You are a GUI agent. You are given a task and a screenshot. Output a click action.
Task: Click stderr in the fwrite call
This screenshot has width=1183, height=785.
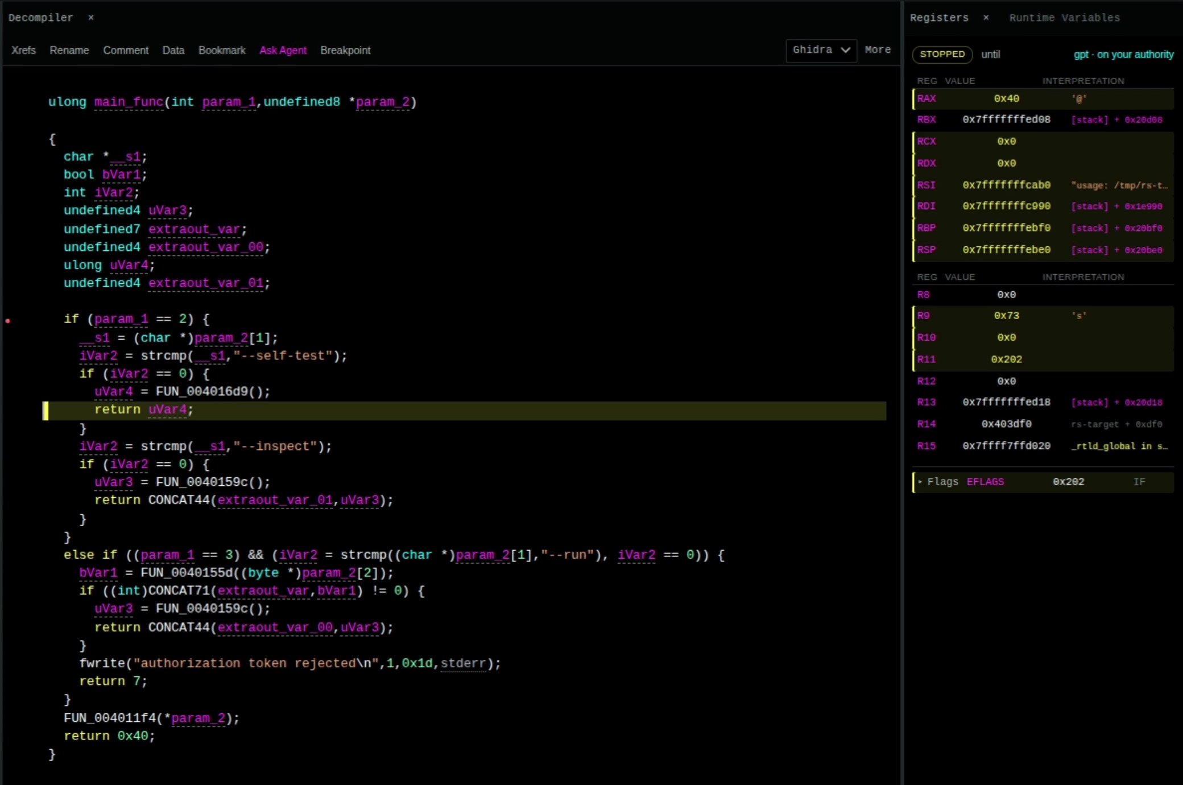pos(463,663)
